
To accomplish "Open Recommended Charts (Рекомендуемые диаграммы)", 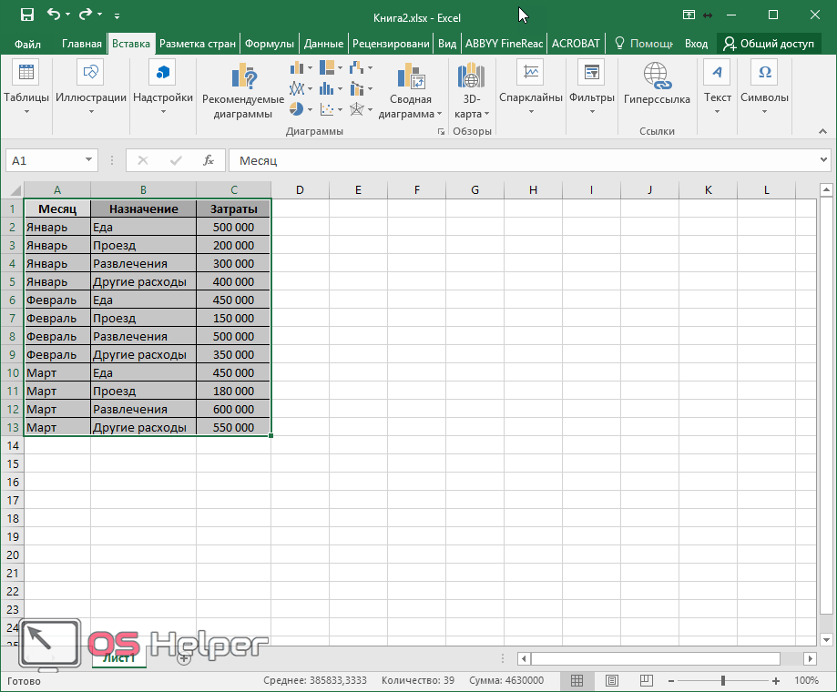I will click(243, 91).
